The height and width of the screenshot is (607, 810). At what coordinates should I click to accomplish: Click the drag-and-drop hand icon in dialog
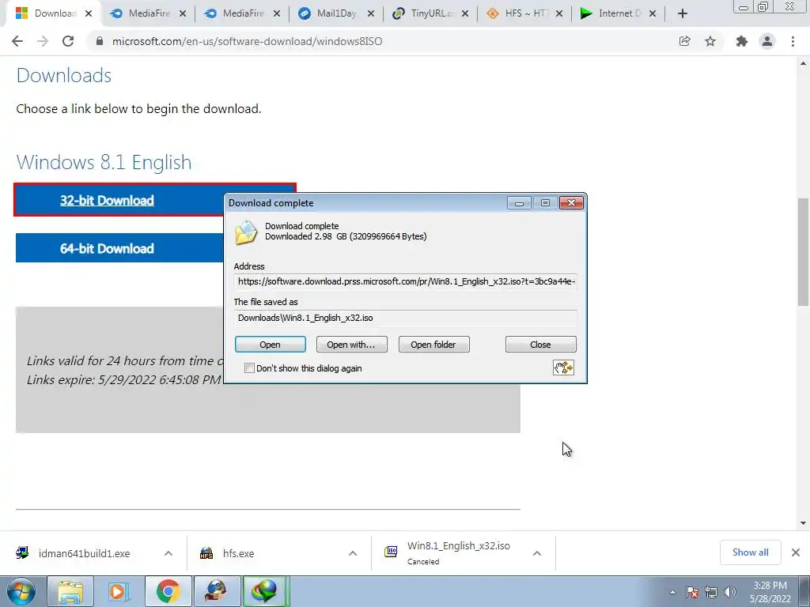(x=563, y=368)
